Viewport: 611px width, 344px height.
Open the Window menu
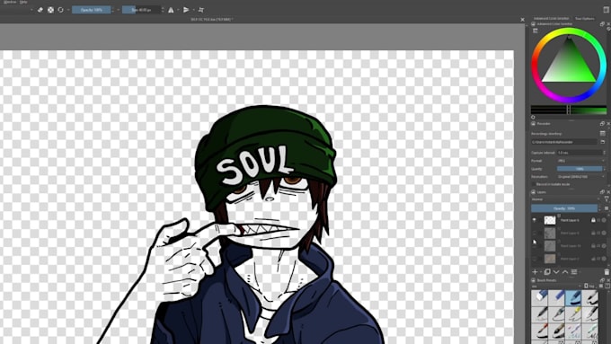pyautogui.click(x=10, y=2)
